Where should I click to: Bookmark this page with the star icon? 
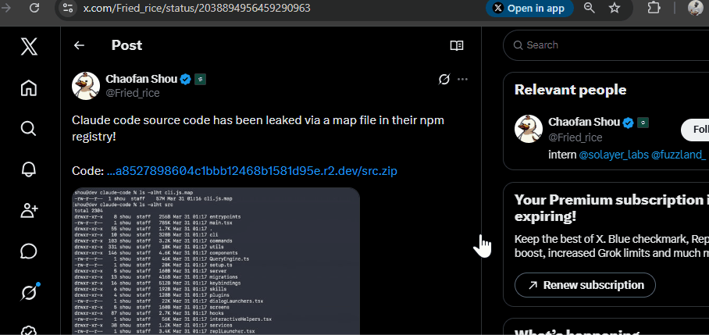(614, 8)
